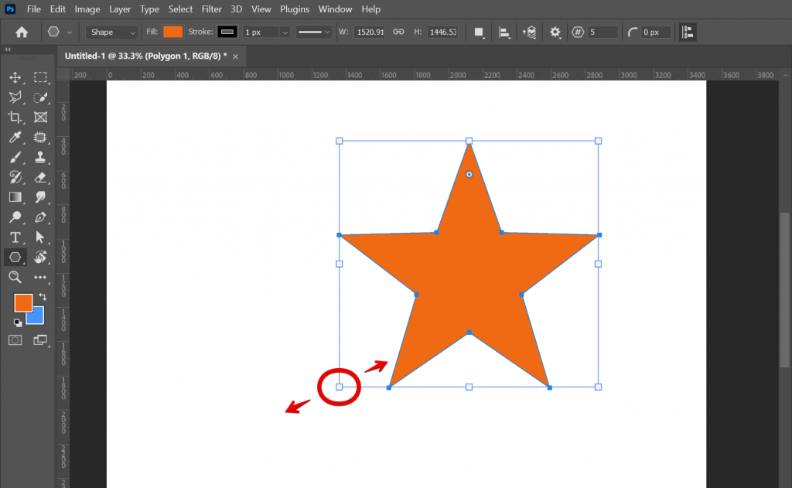Select the Zoom tool

coord(16,276)
